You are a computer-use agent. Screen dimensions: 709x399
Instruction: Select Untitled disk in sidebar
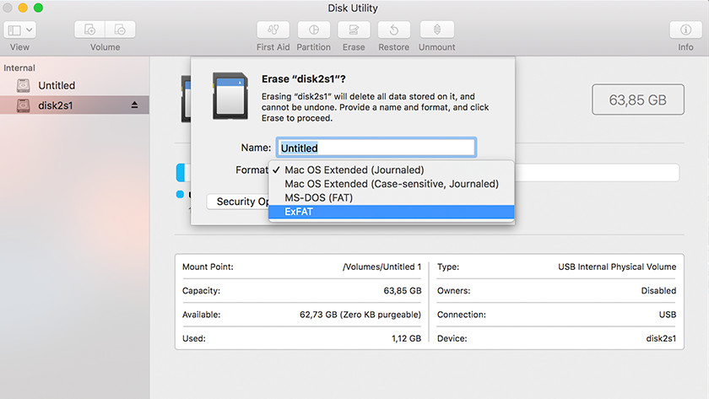point(56,85)
